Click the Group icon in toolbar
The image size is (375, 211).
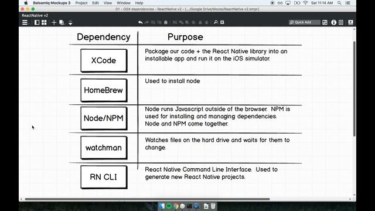(x=175, y=22)
